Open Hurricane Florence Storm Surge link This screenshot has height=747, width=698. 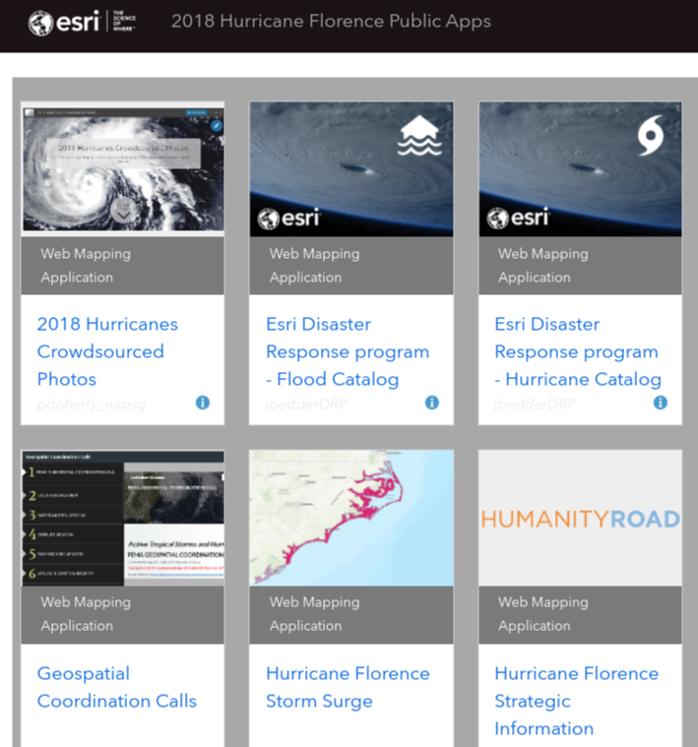(x=348, y=687)
